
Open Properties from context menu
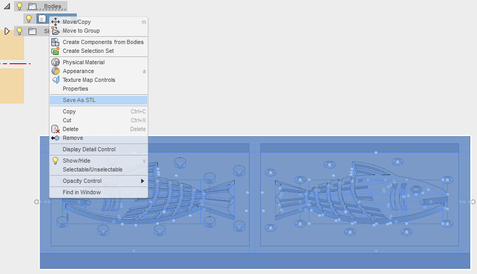pos(99,89)
